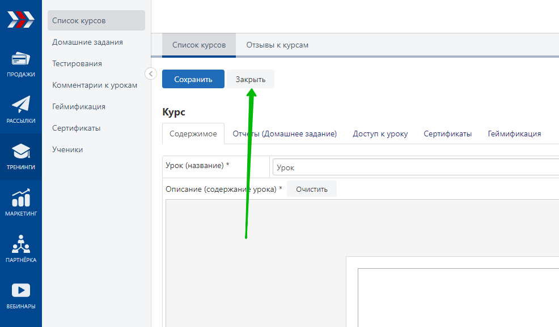Open the Отчеты (Домашнее задание) tab
The image size is (559, 327).
tap(285, 134)
